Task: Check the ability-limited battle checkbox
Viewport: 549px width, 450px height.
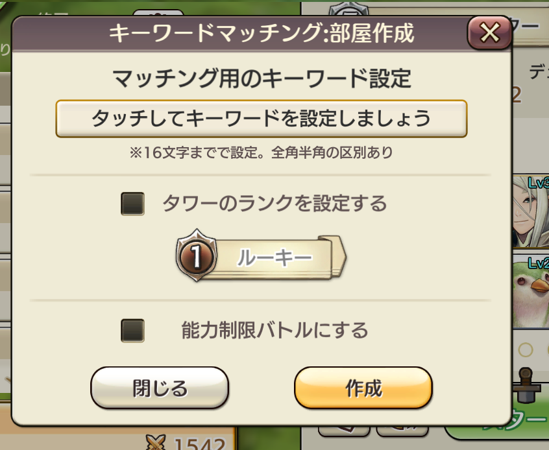Action: (x=132, y=331)
